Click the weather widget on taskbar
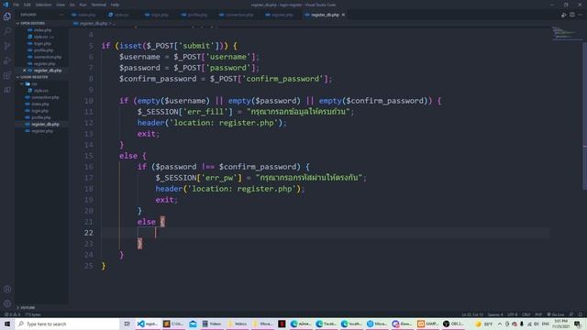This screenshot has height=330, width=587. tap(484, 324)
